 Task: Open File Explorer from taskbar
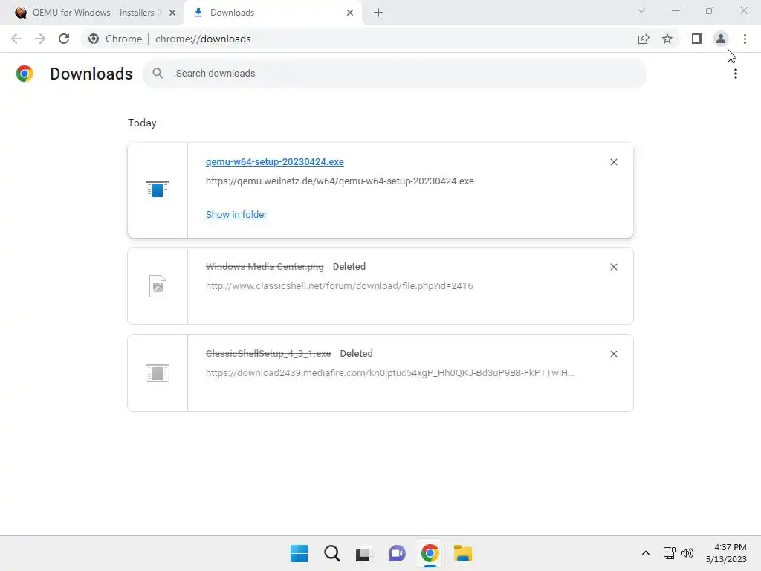(x=463, y=553)
